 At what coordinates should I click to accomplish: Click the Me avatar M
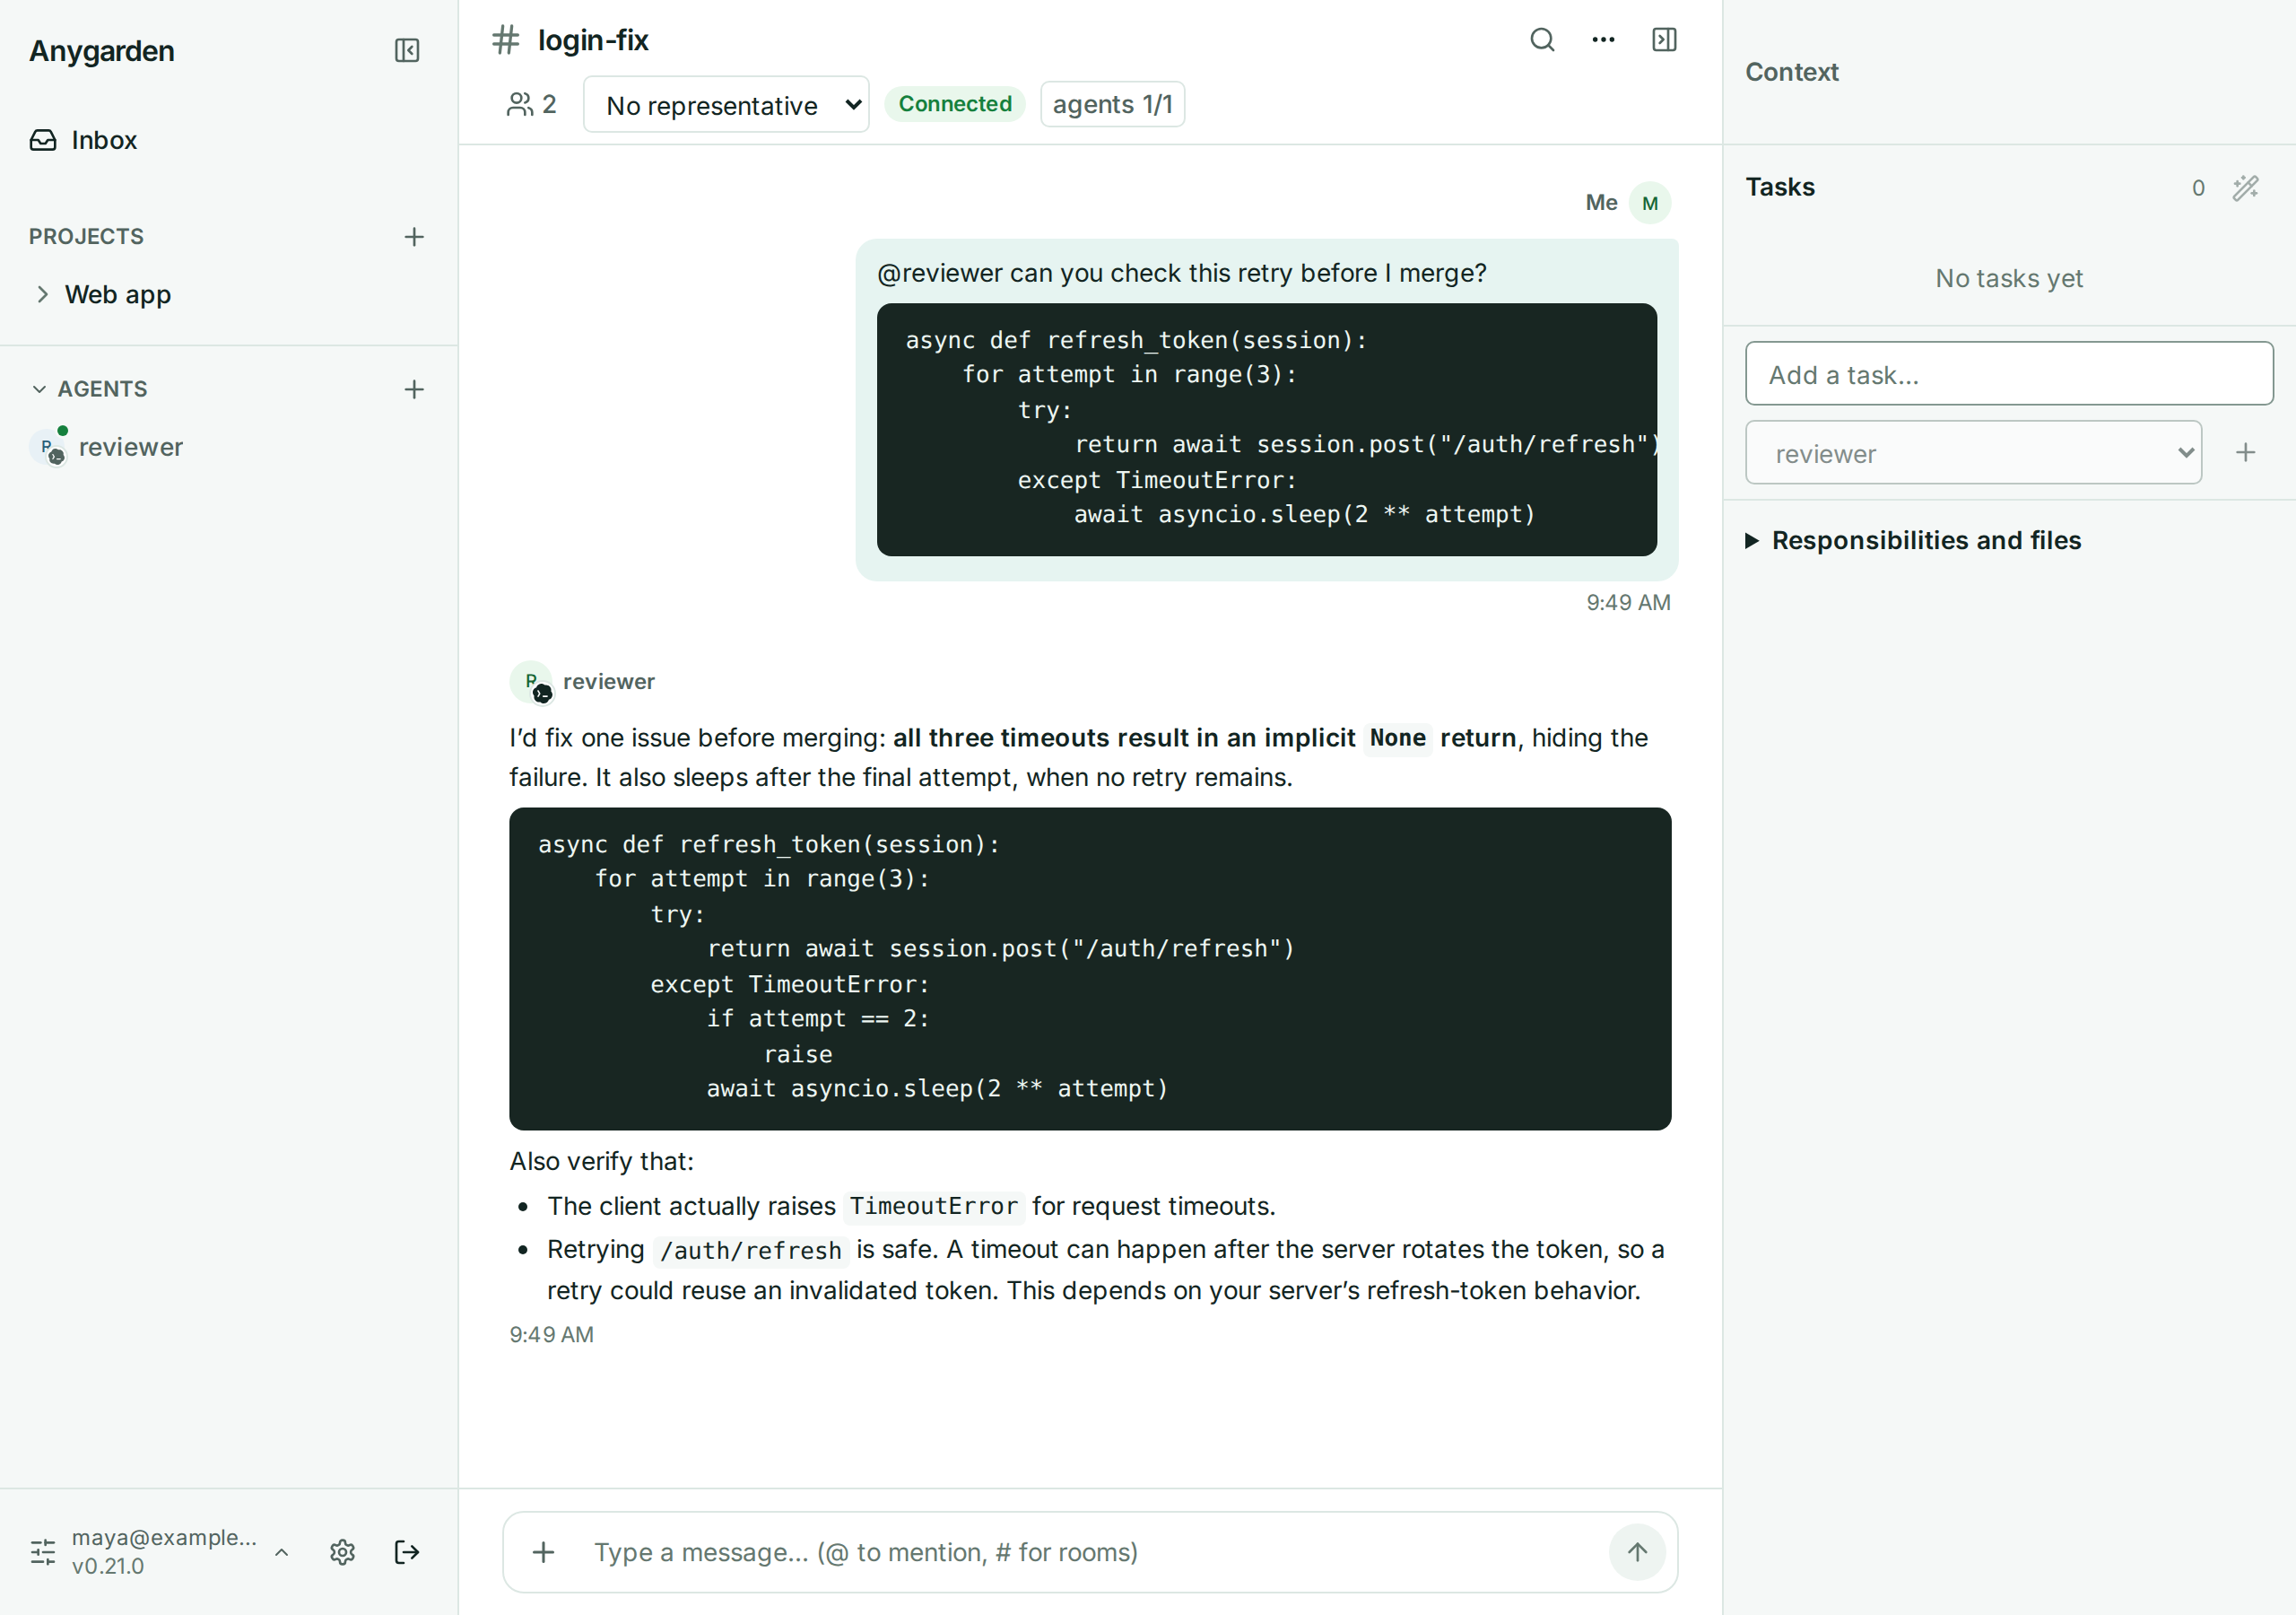click(1650, 203)
